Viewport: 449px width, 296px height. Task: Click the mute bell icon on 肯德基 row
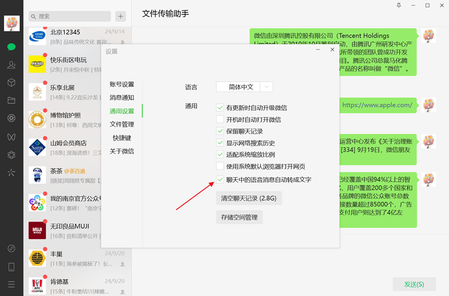(122, 292)
